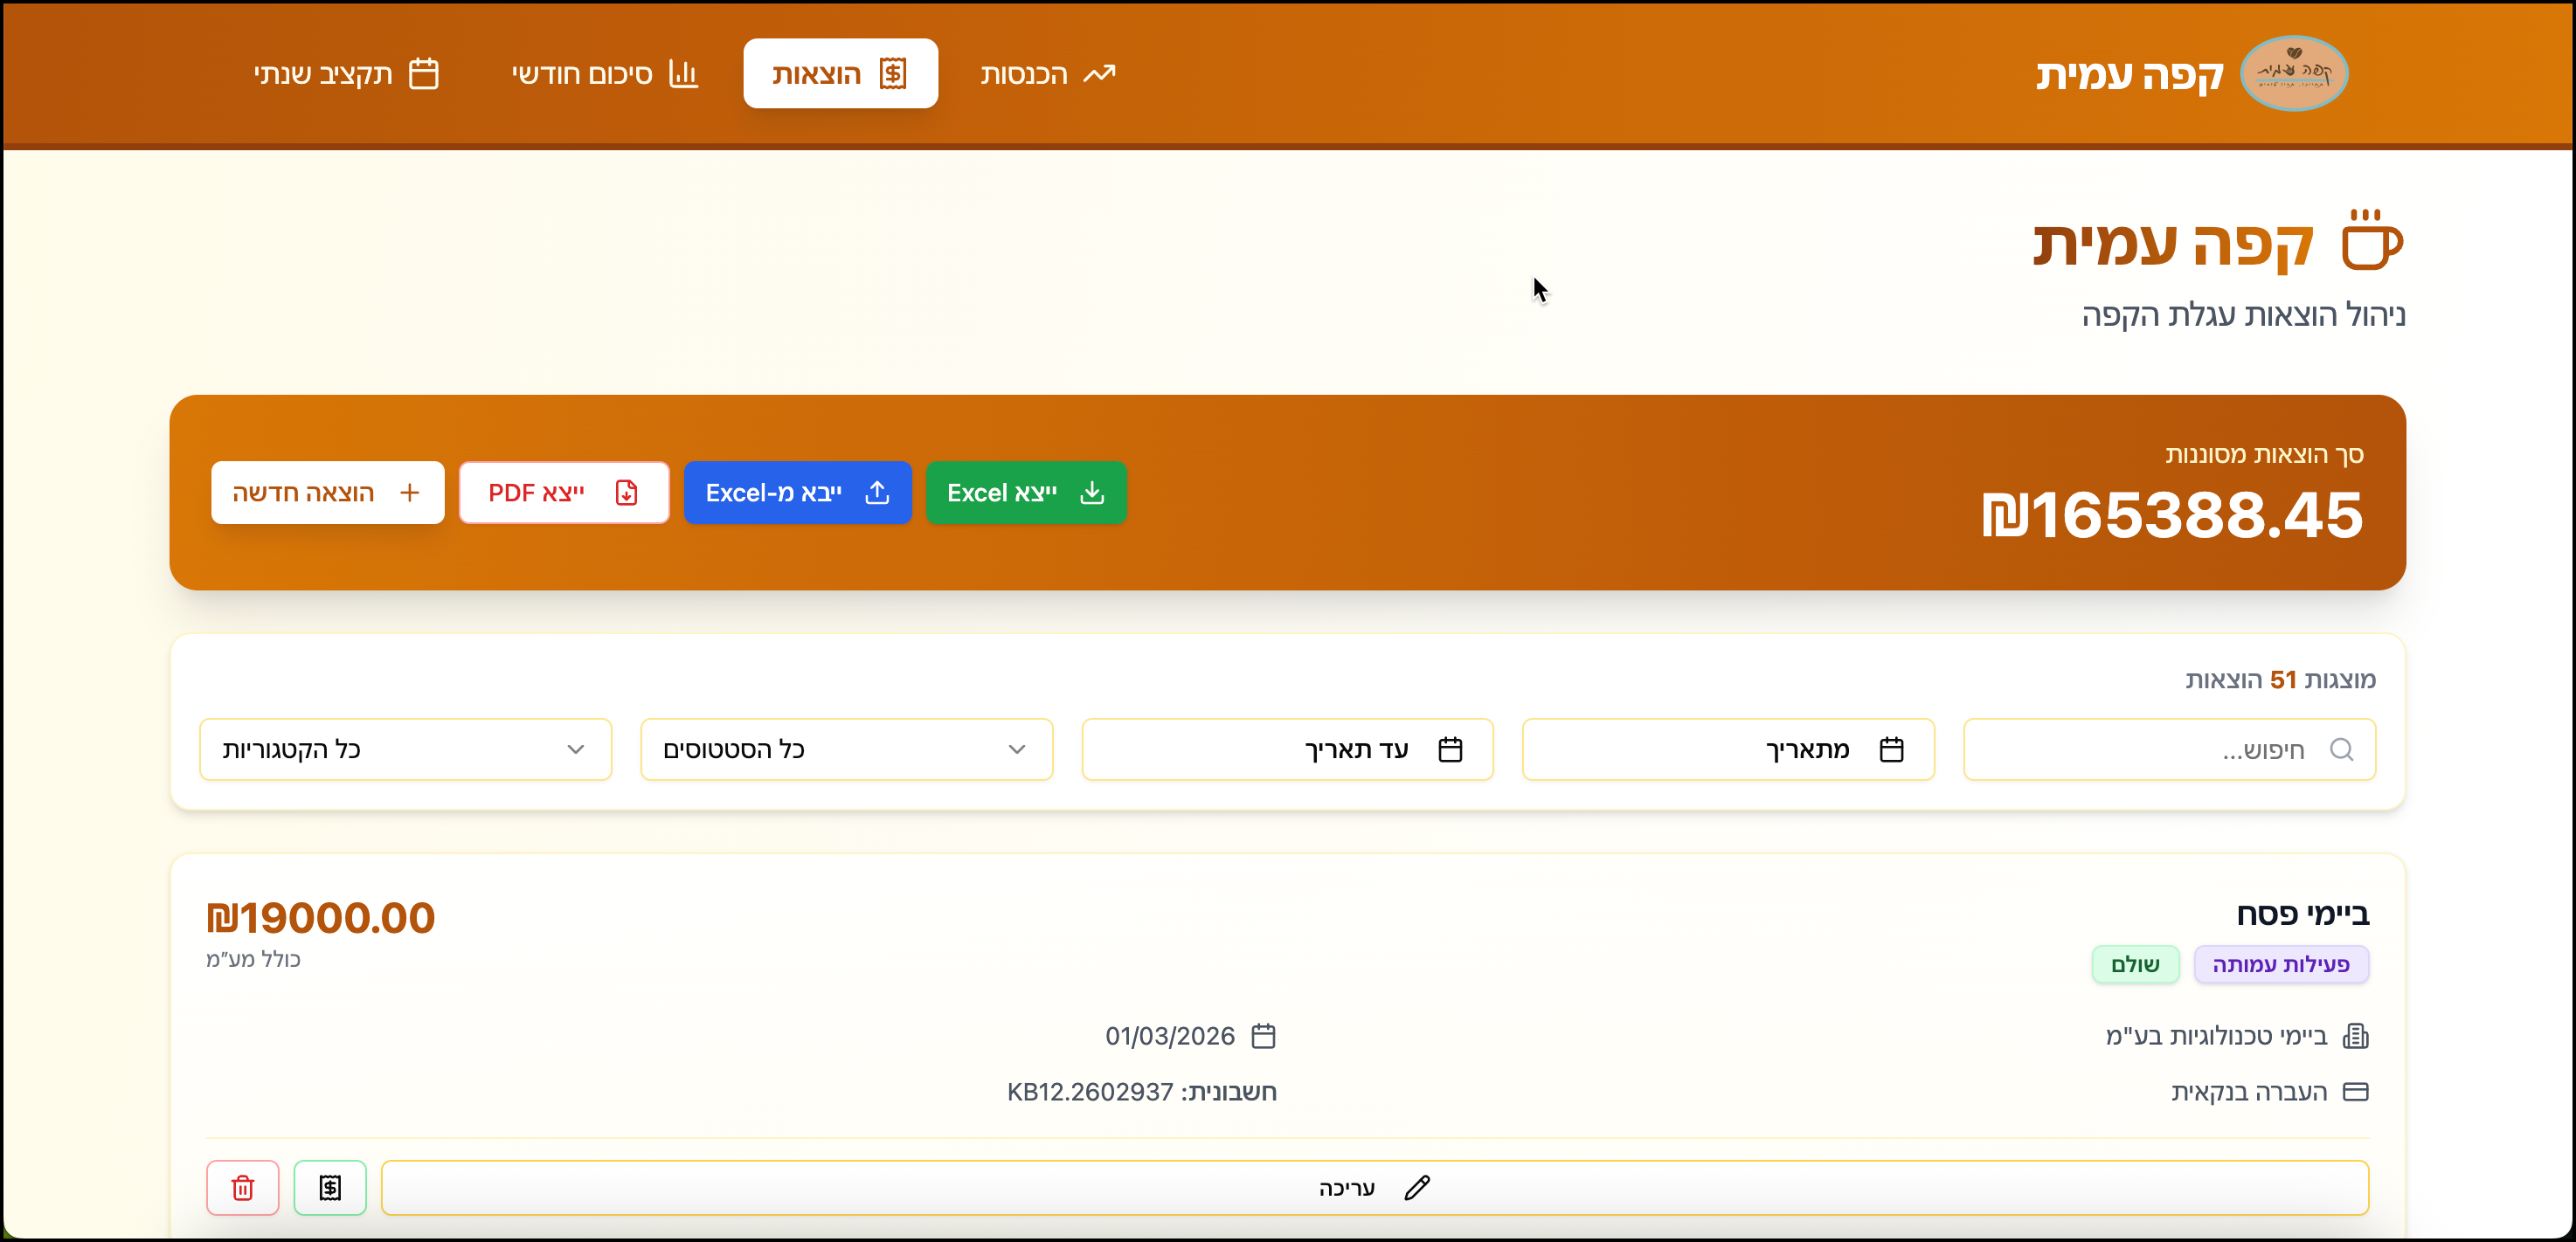Click the plus icon on new expense

tap(409, 493)
